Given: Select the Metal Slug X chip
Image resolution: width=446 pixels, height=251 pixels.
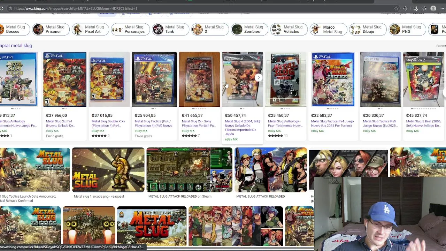Looking at the screenshot, I should click(x=209, y=29).
